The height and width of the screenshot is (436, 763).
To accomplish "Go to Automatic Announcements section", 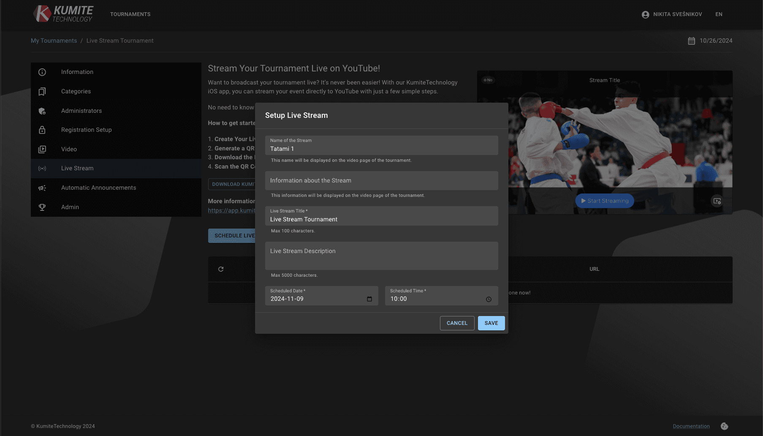I will pos(98,188).
